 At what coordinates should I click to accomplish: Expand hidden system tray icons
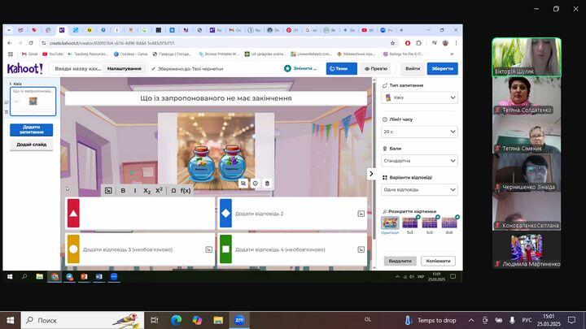[471, 320]
